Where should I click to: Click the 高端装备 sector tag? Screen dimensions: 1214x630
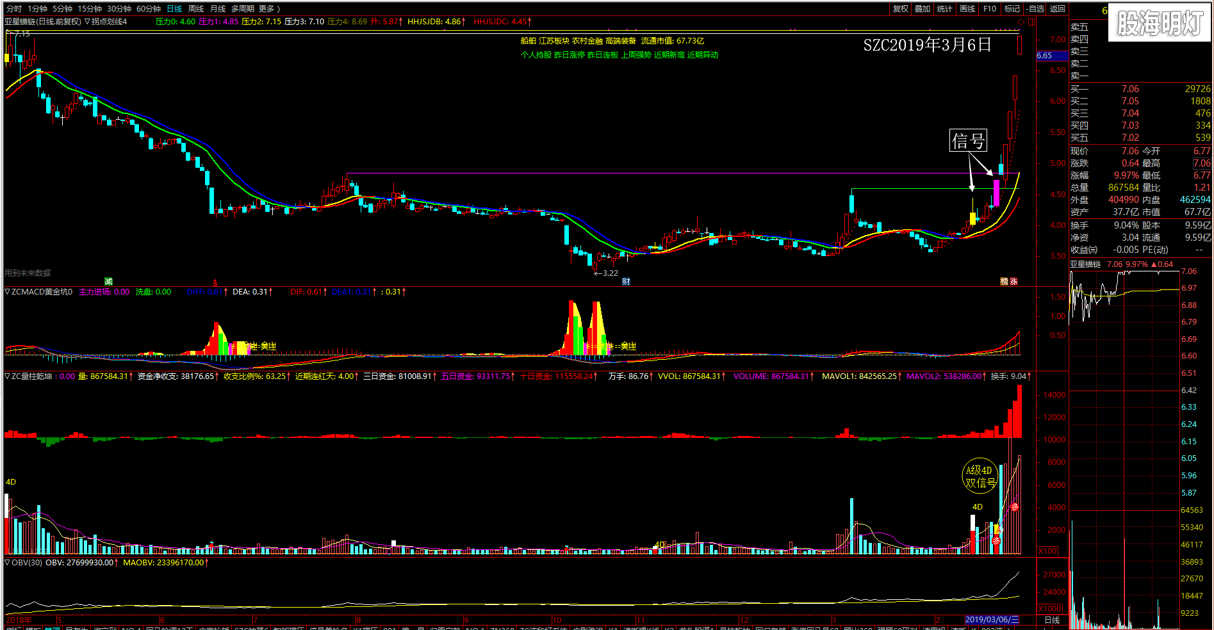(x=620, y=41)
